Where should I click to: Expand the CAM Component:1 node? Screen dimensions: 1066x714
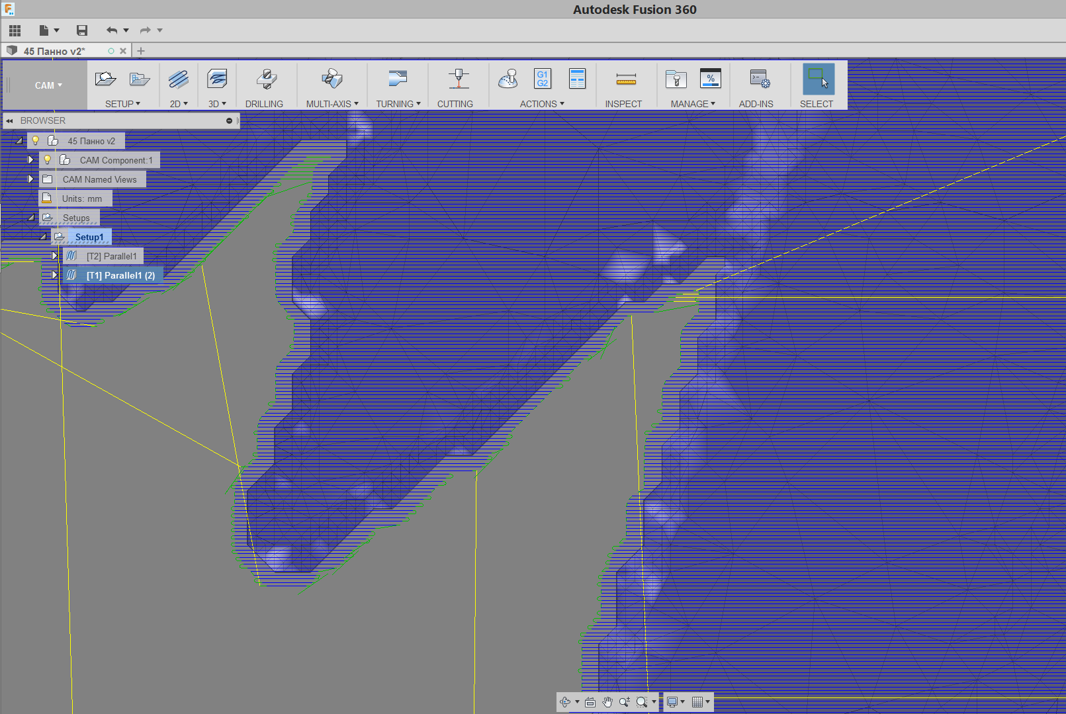click(x=30, y=160)
